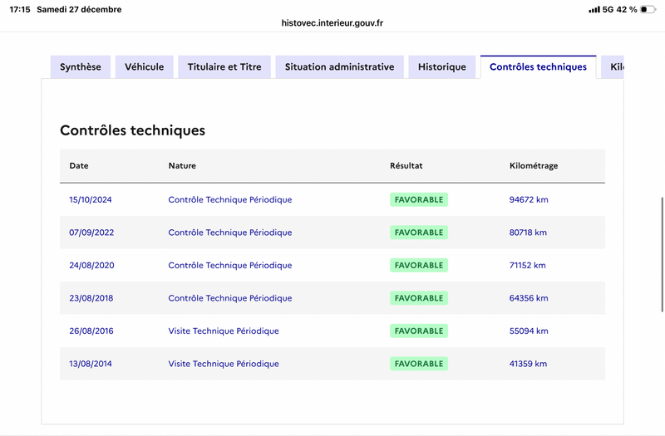Click the 15/10/2024 inspection date
This screenshot has width=665, height=436.
pyautogui.click(x=91, y=200)
